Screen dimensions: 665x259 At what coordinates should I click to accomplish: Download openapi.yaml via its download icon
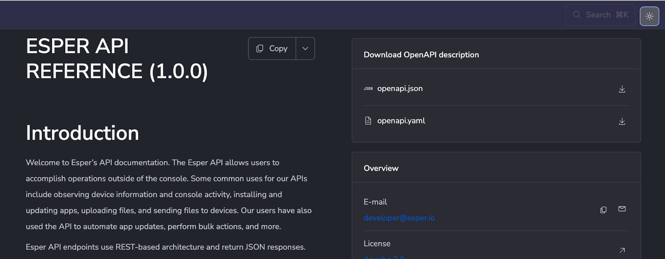click(622, 121)
